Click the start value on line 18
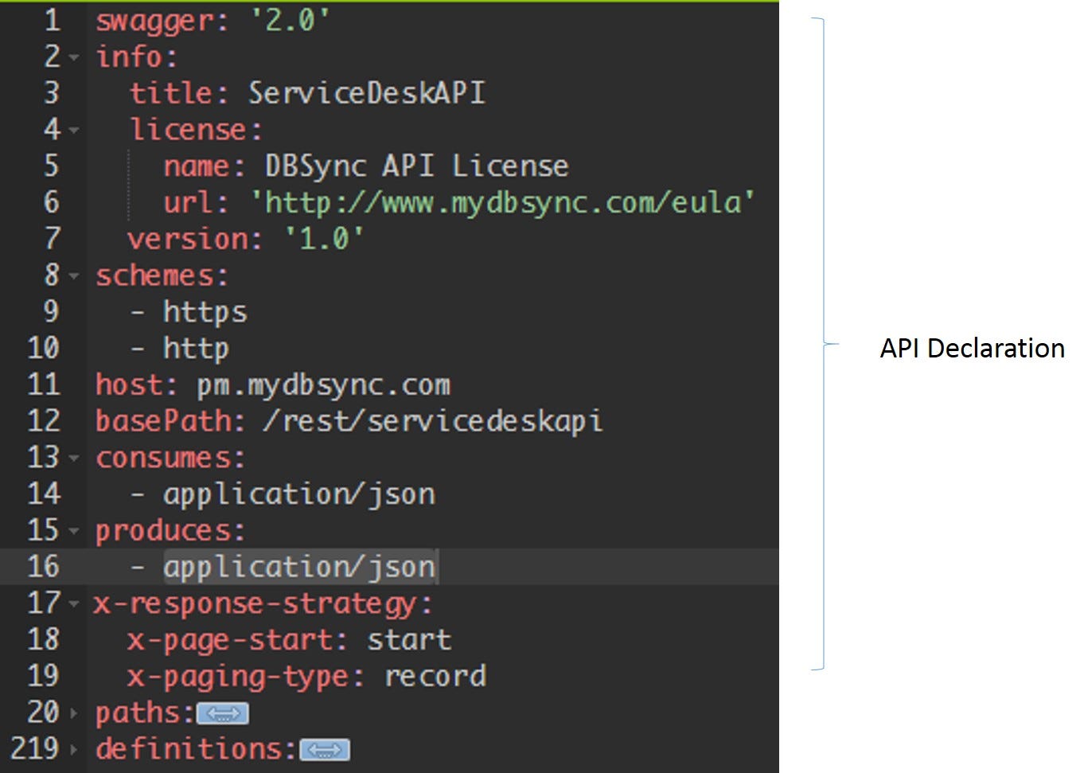1084x773 pixels. pos(409,640)
